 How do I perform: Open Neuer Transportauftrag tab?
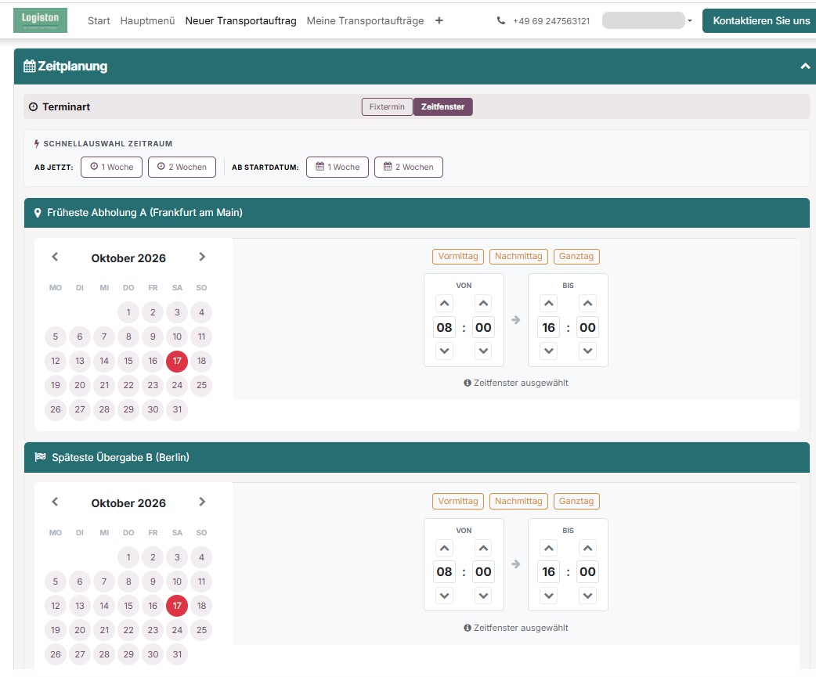click(241, 21)
